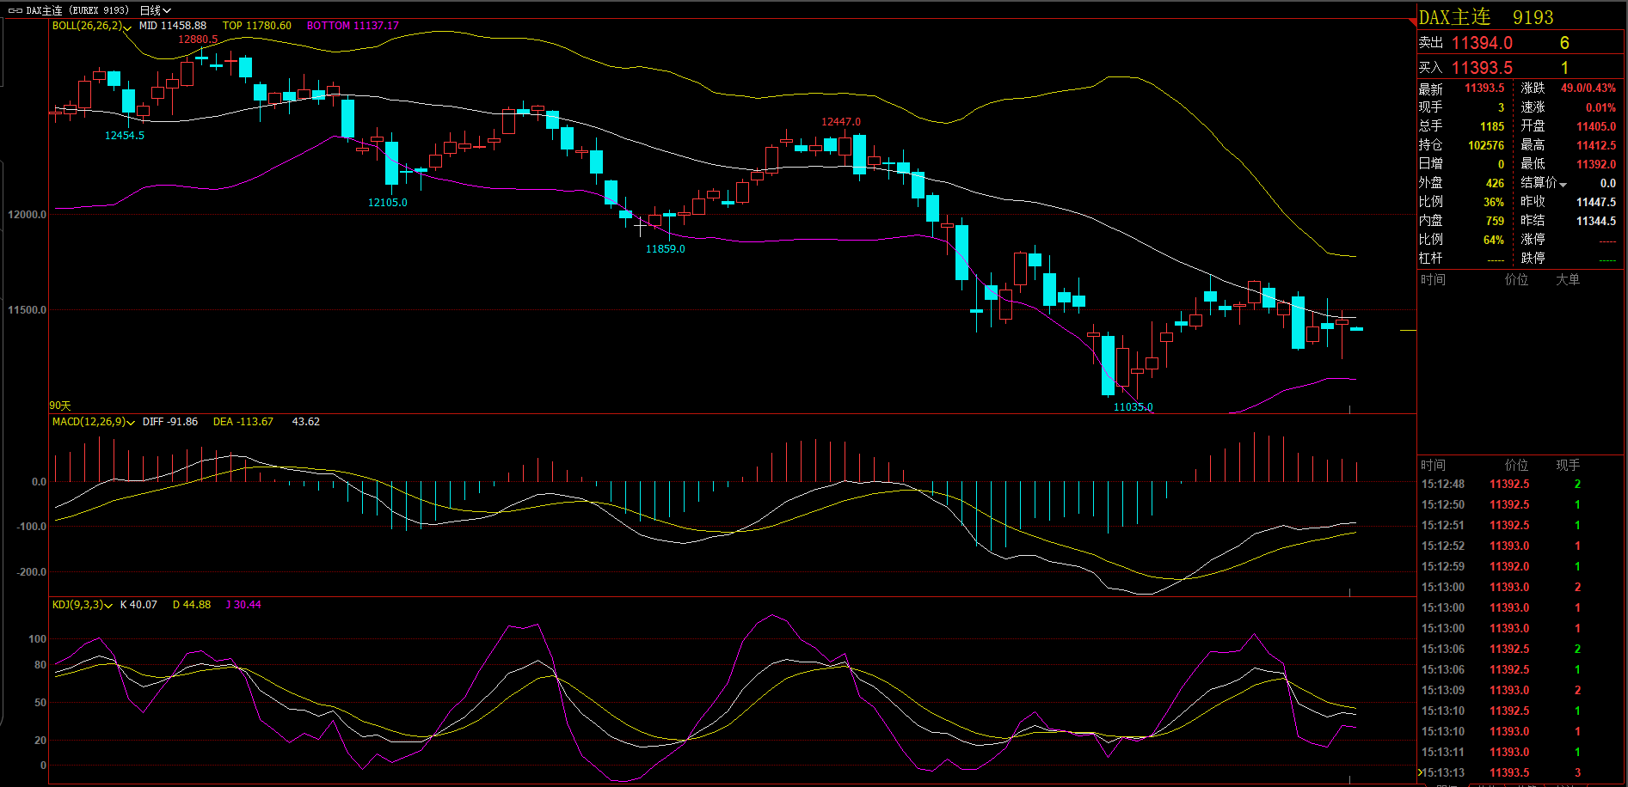This screenshot has width=1628, height=787.
Task: Select the J 30.44 KDJ value
Action: point(243,605)
